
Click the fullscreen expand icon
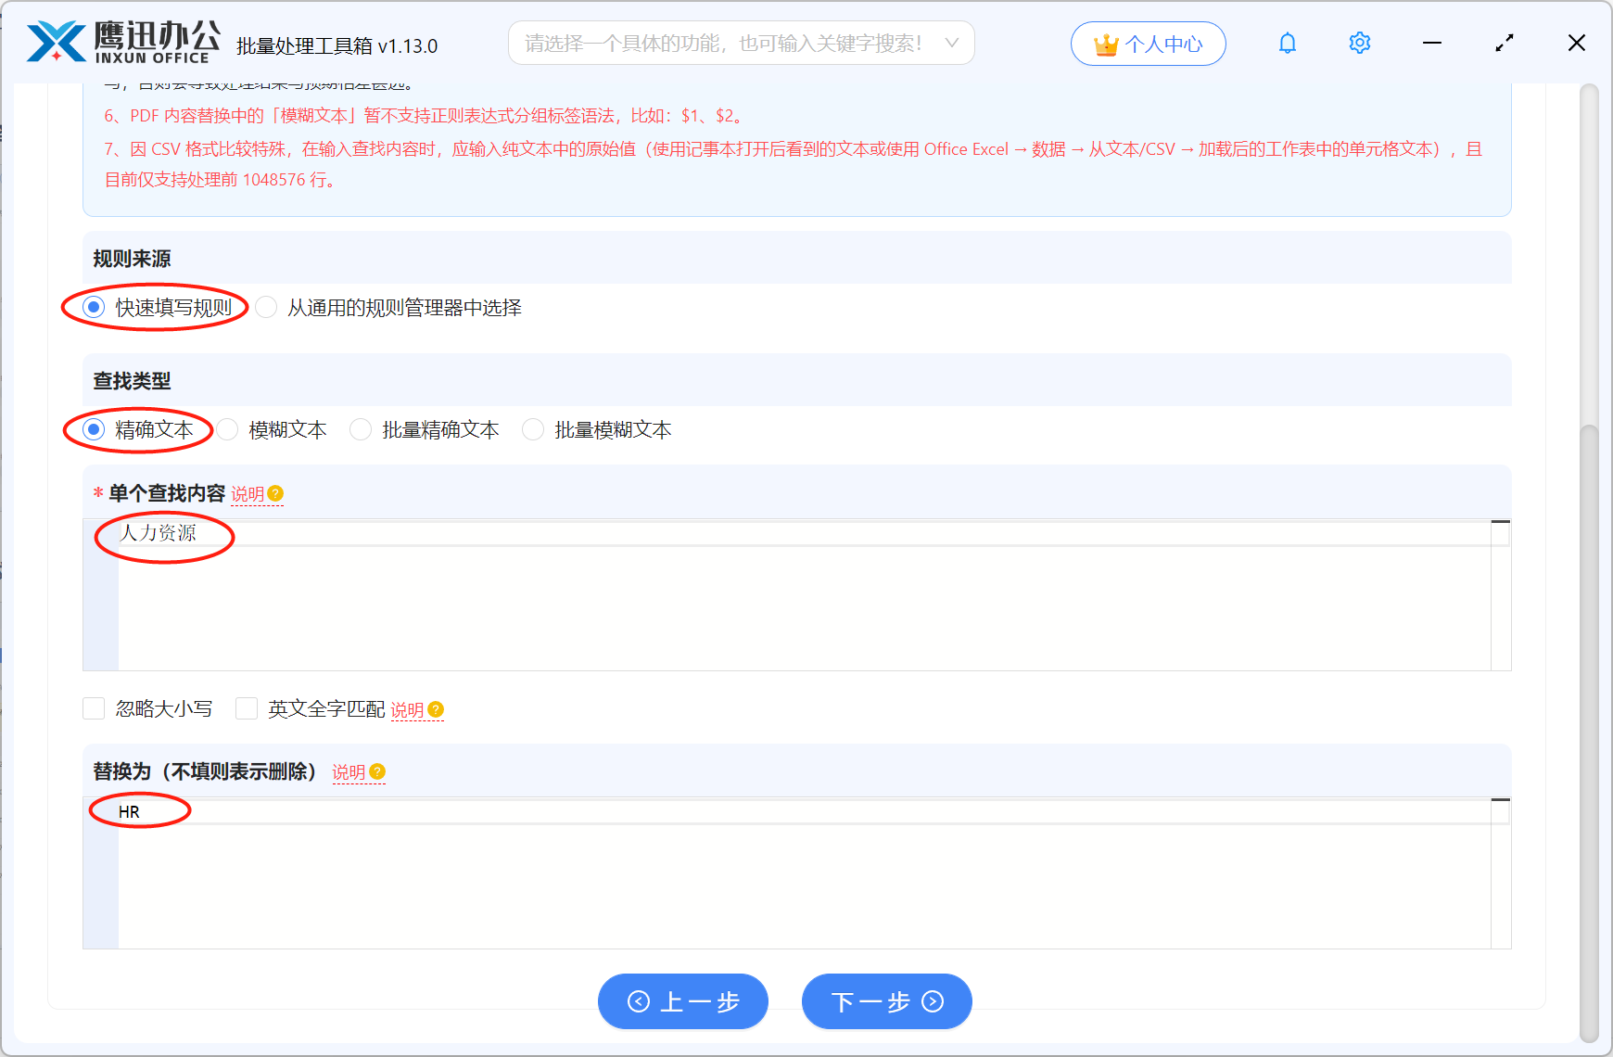pos(1504,43)
